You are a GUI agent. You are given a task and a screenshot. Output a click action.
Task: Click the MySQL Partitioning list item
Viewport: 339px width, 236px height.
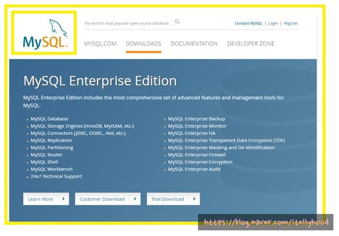pos(52,147)
